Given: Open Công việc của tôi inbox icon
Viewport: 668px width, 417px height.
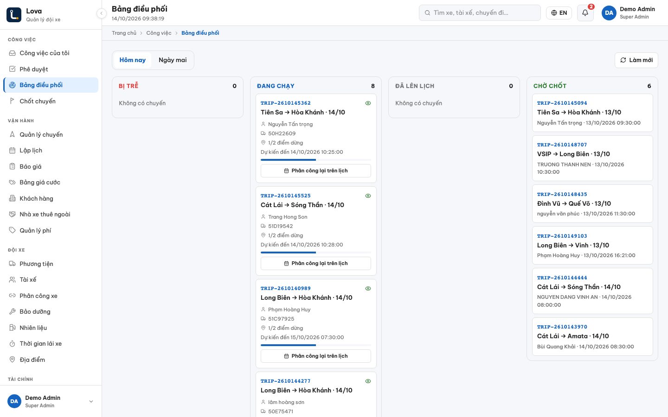Looking at the screenshot, I should coord(13,53).
